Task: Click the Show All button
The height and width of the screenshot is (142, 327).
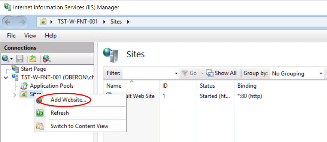Action: point(221,73)
